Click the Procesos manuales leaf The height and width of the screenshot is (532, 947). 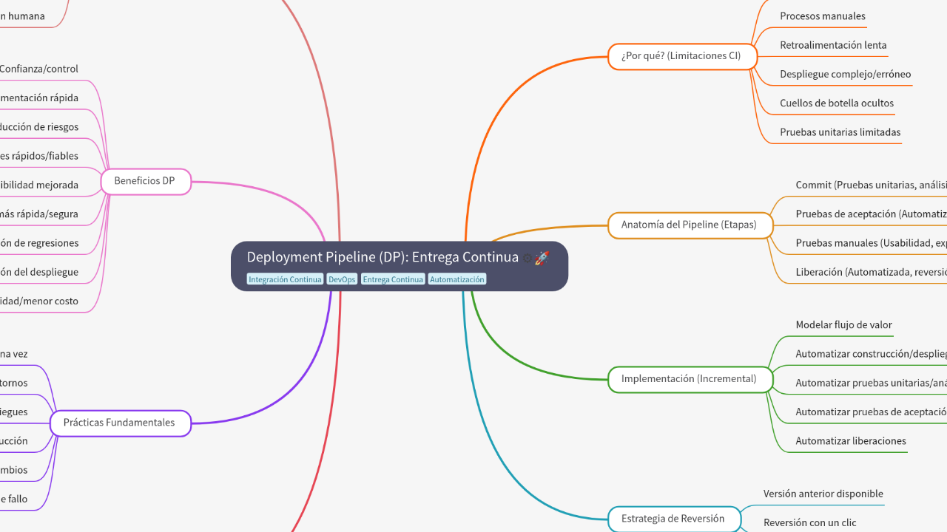click(x=823, y=16)
